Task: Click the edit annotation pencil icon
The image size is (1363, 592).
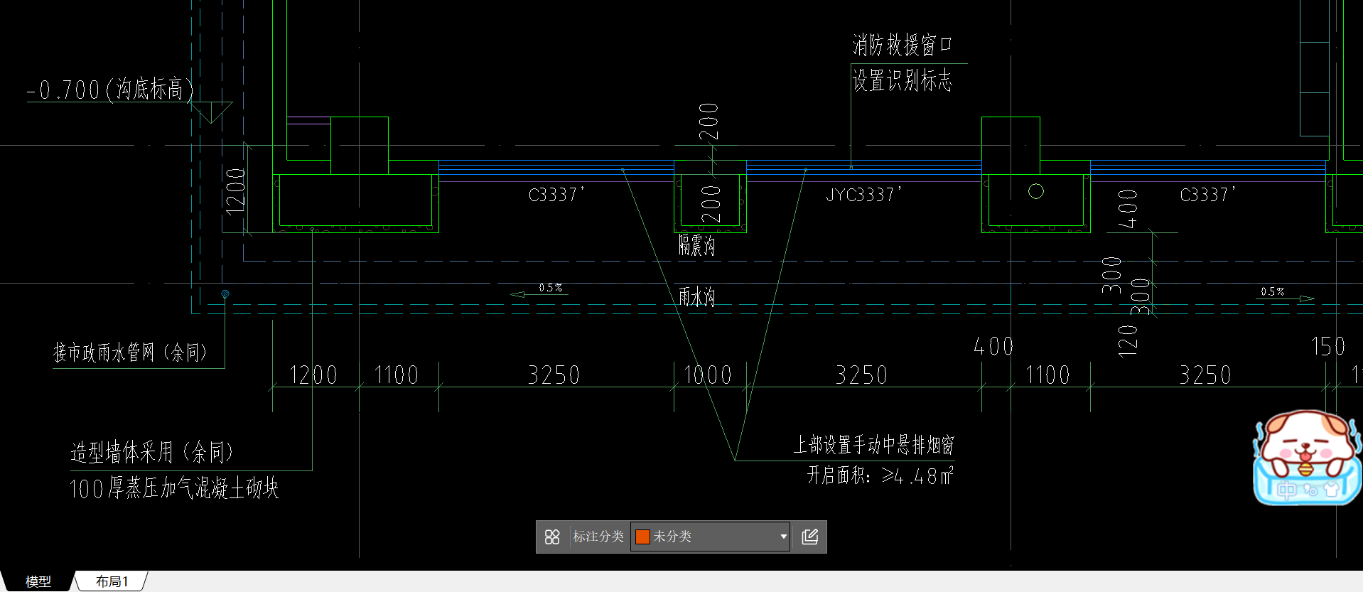Action: pos(810,537)
